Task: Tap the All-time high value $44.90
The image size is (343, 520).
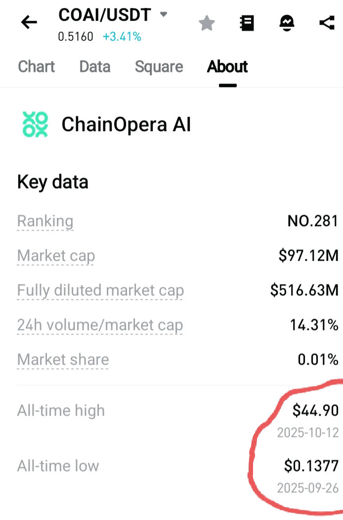Action: tap(315, 411)
